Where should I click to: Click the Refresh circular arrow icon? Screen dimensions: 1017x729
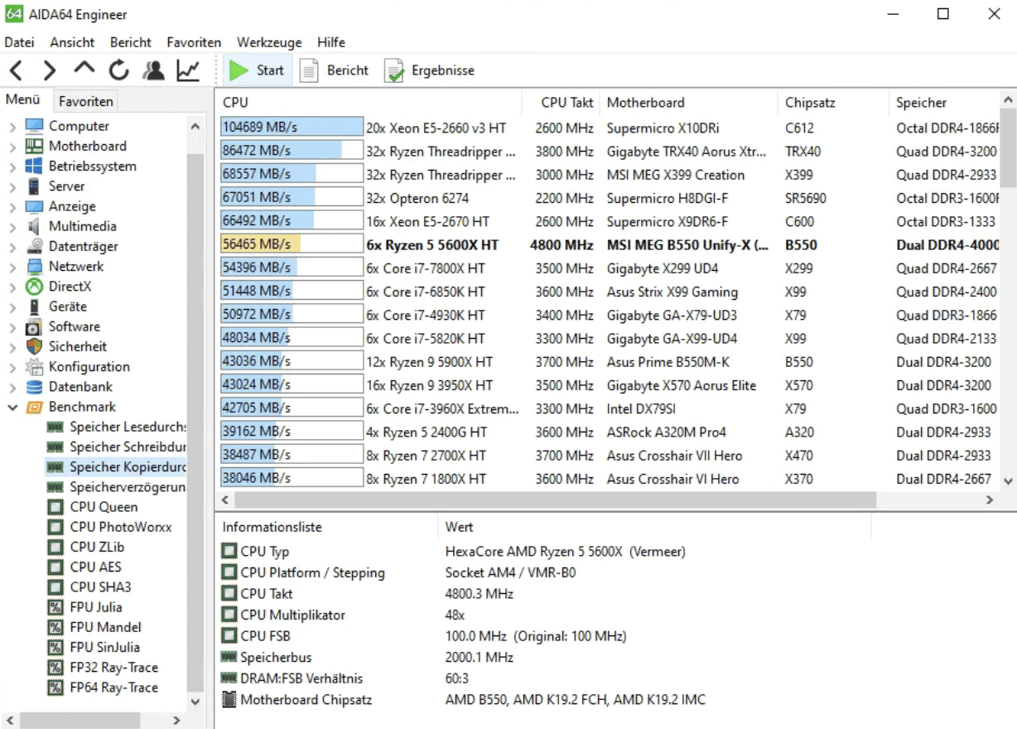pyautogui.click(x=118, y=70)
